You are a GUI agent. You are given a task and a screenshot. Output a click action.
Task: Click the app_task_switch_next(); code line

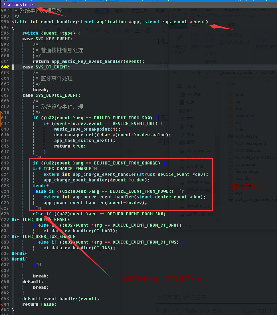(x=85, y=141)
